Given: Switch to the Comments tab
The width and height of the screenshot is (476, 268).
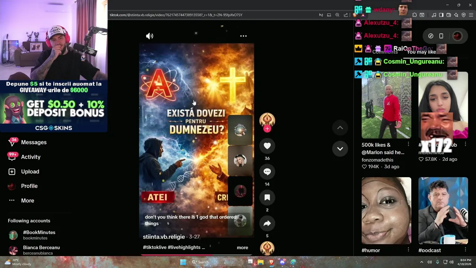Looking at the screenshot, I should pos(385,52).
